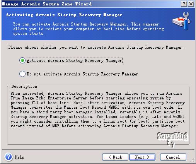Open the Help text link
Image resolution: width=196 pixels, height=164 pixels.
[19, 157]
